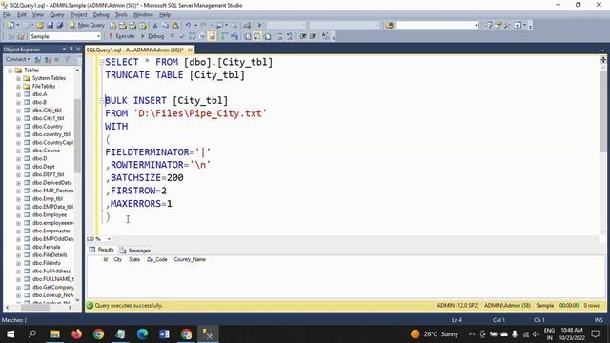The height and width of the screenshot is (343, 610).
Task: Click the Increase Indent icon
Action: (x=313, y=36)
